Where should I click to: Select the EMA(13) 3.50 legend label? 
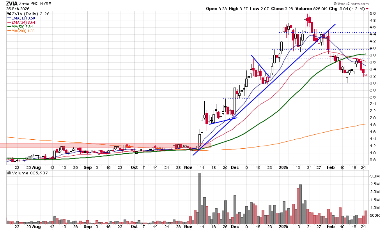pos(24,18)
